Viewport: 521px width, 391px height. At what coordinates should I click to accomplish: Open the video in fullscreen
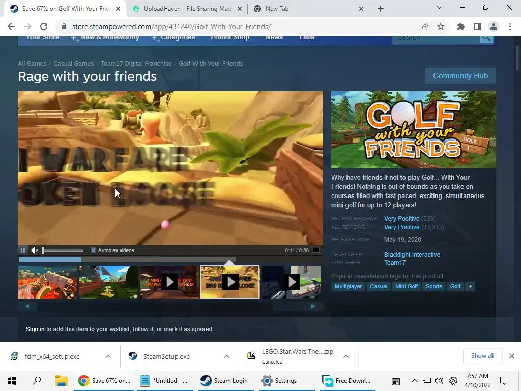tap(316, 250)
